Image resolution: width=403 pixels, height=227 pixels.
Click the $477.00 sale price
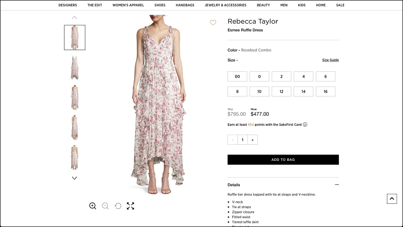tap(260, 114)
